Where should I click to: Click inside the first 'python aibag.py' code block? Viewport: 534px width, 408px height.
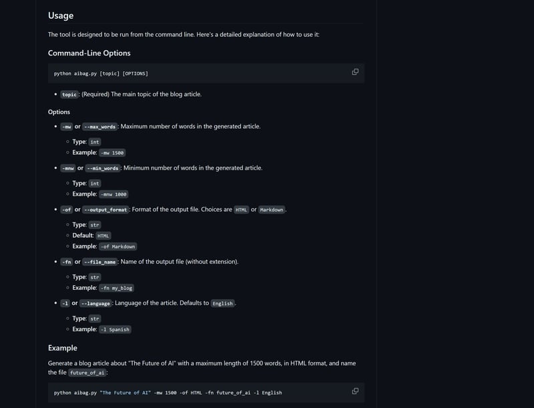pyautogui.click(x=200, y=73)
